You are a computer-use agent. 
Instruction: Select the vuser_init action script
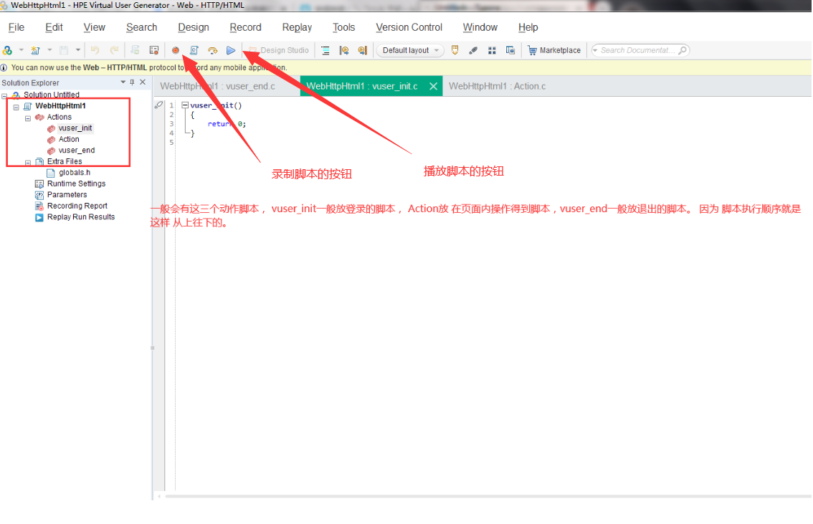click(74, 128)
